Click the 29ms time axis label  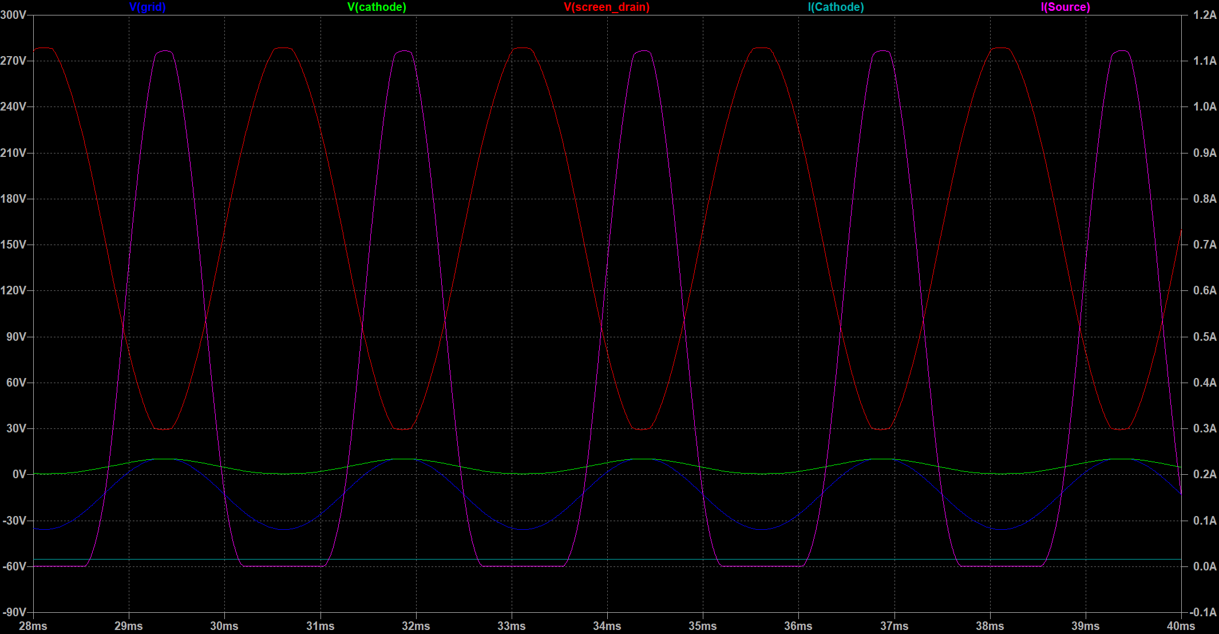click(129, 626)
